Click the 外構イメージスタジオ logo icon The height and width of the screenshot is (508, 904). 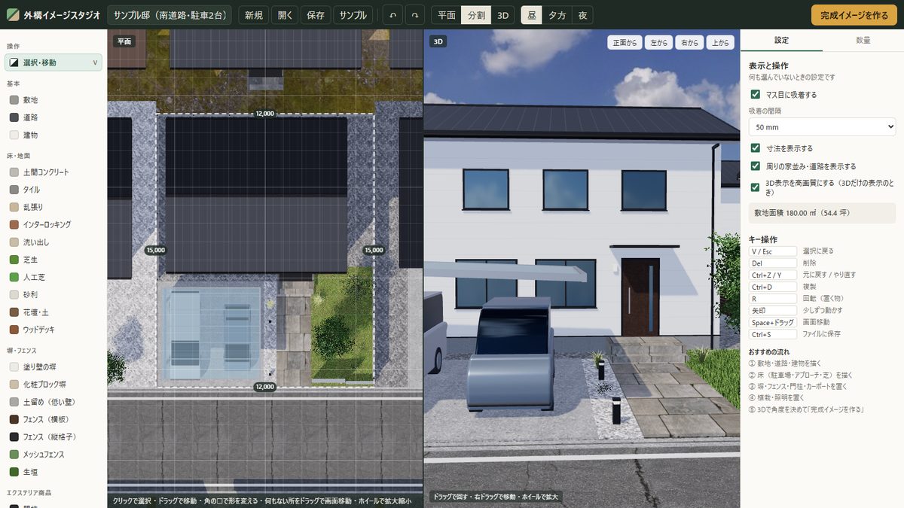[13, 15]
